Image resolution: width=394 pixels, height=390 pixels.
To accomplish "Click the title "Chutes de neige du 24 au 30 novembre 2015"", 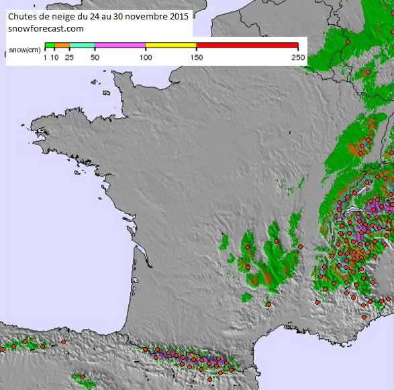I will (x=98, y=17).
